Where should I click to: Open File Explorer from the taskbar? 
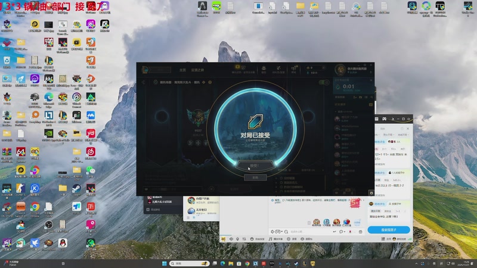231,263
